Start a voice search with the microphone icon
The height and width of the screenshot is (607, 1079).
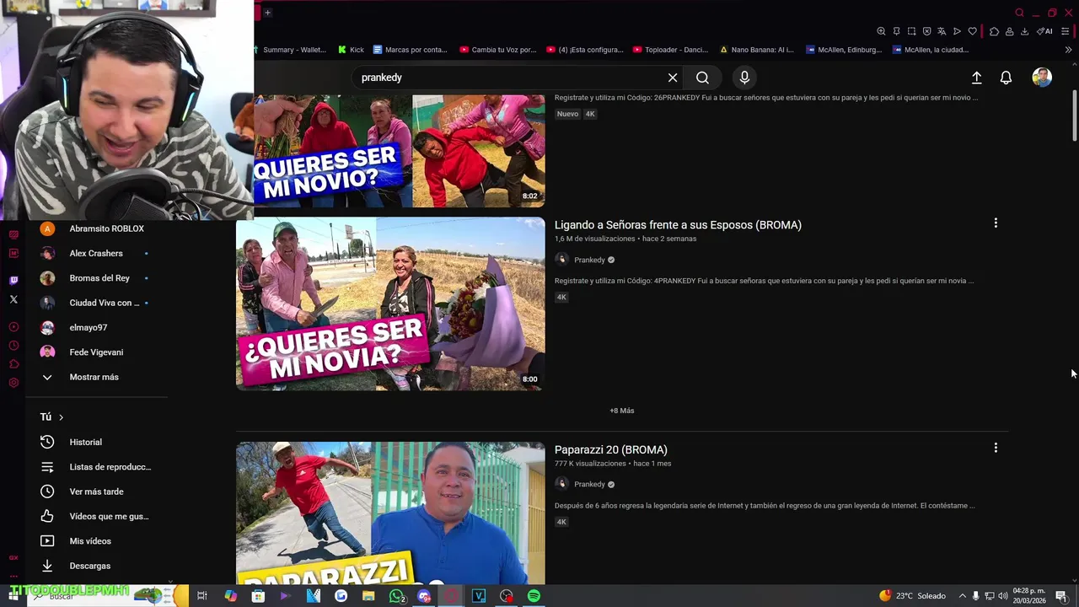pyautogui.click(x=744, y=78)
